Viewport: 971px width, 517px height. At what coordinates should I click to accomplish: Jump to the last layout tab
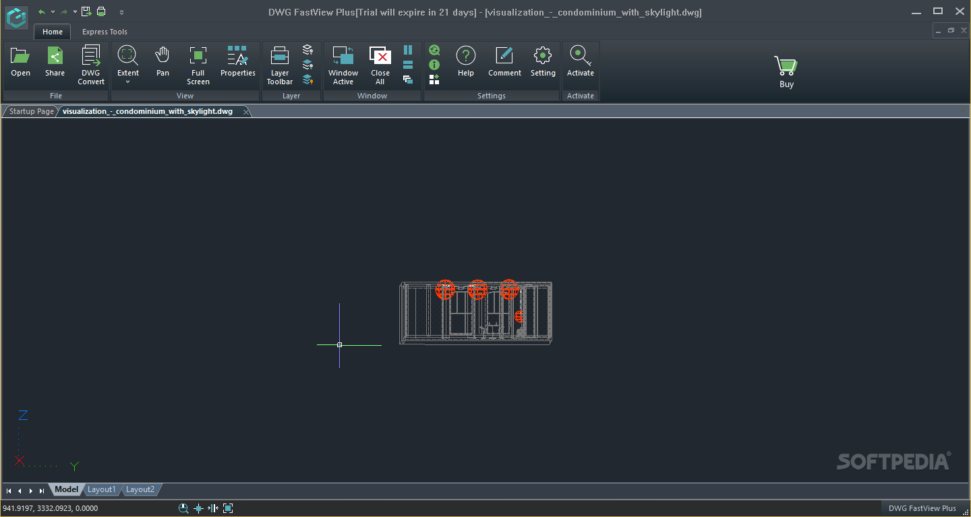(42, 491)
